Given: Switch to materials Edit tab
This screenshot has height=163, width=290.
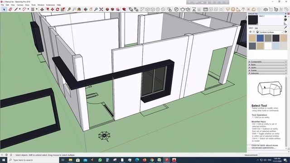Looking at the screenshot, I should (x=256, y=28).
